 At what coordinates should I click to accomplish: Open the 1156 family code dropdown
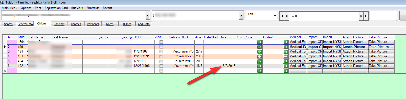pyautogui.click(x=275, y=16)
